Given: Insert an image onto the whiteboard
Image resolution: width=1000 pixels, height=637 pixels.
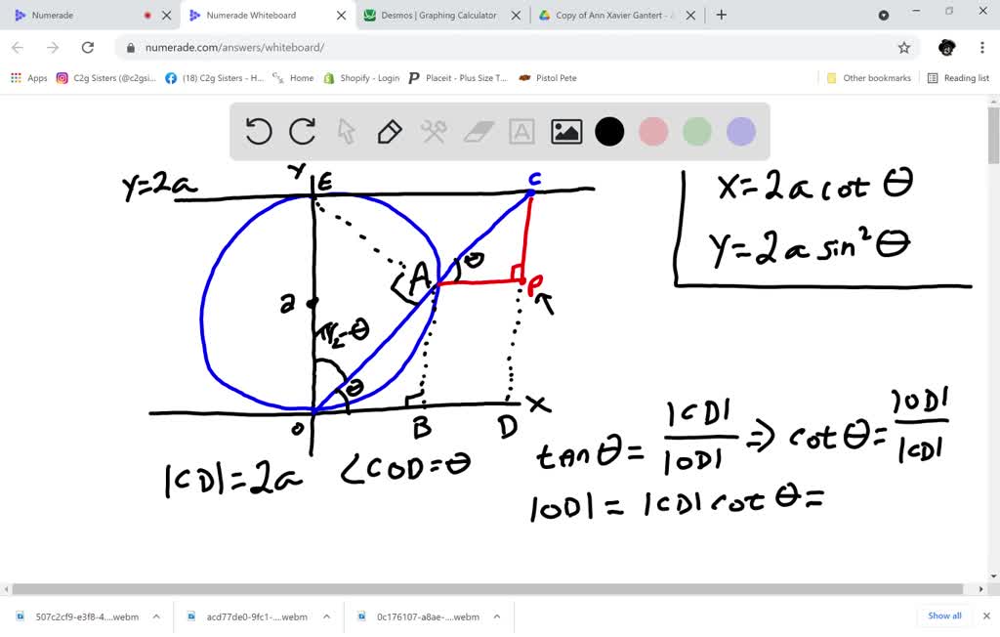Looking at the screenshot, I should pyautogui.click(x=564, y=131).
